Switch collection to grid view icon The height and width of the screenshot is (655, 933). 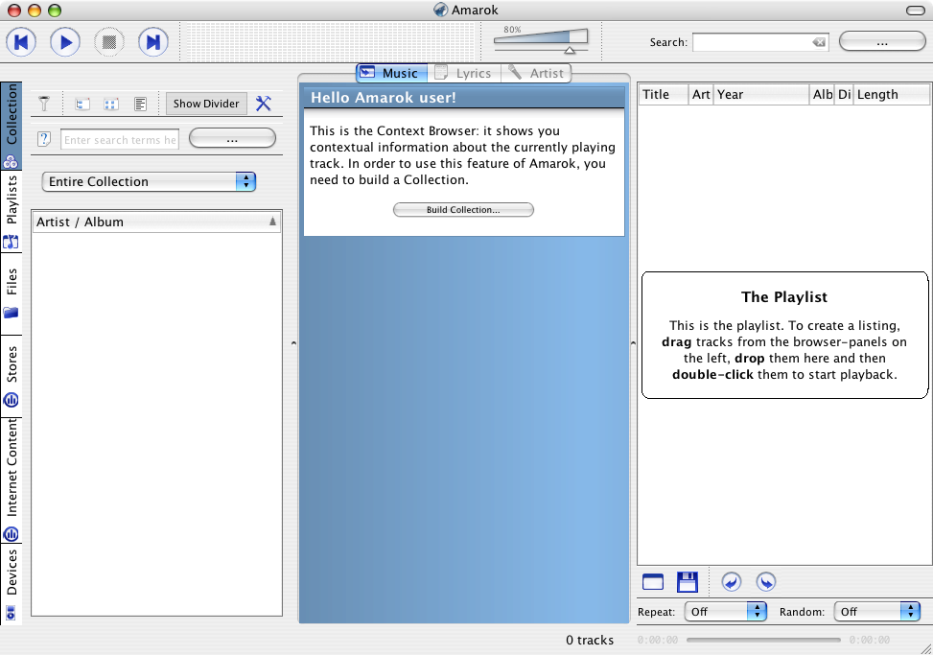(110, 105)
